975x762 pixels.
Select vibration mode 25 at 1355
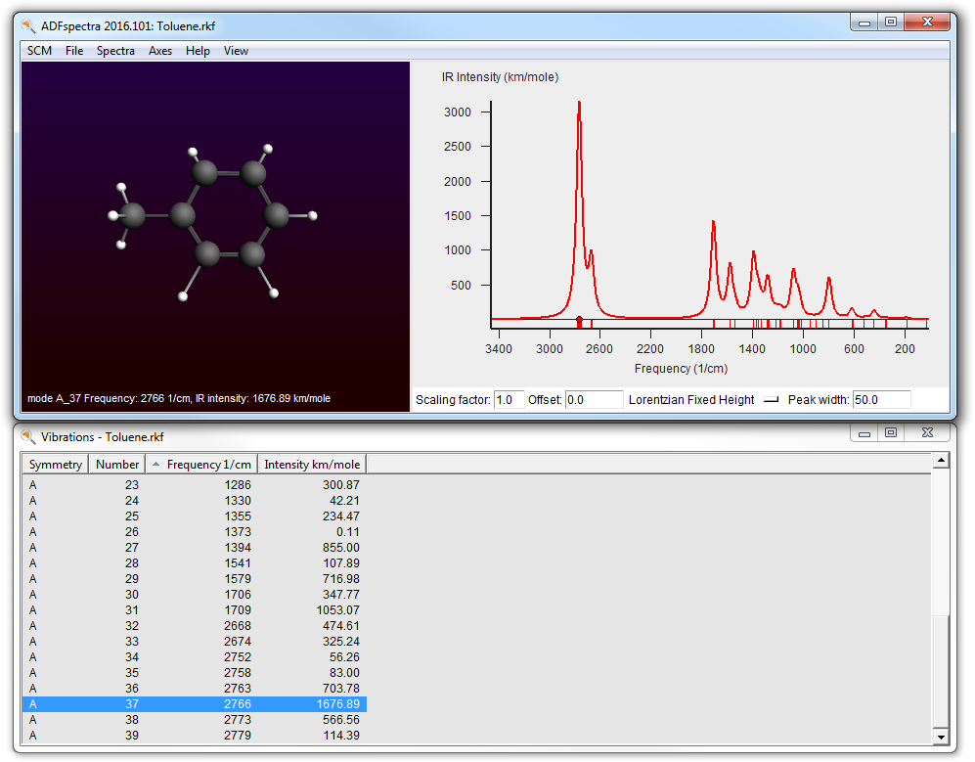coord(194,516)
